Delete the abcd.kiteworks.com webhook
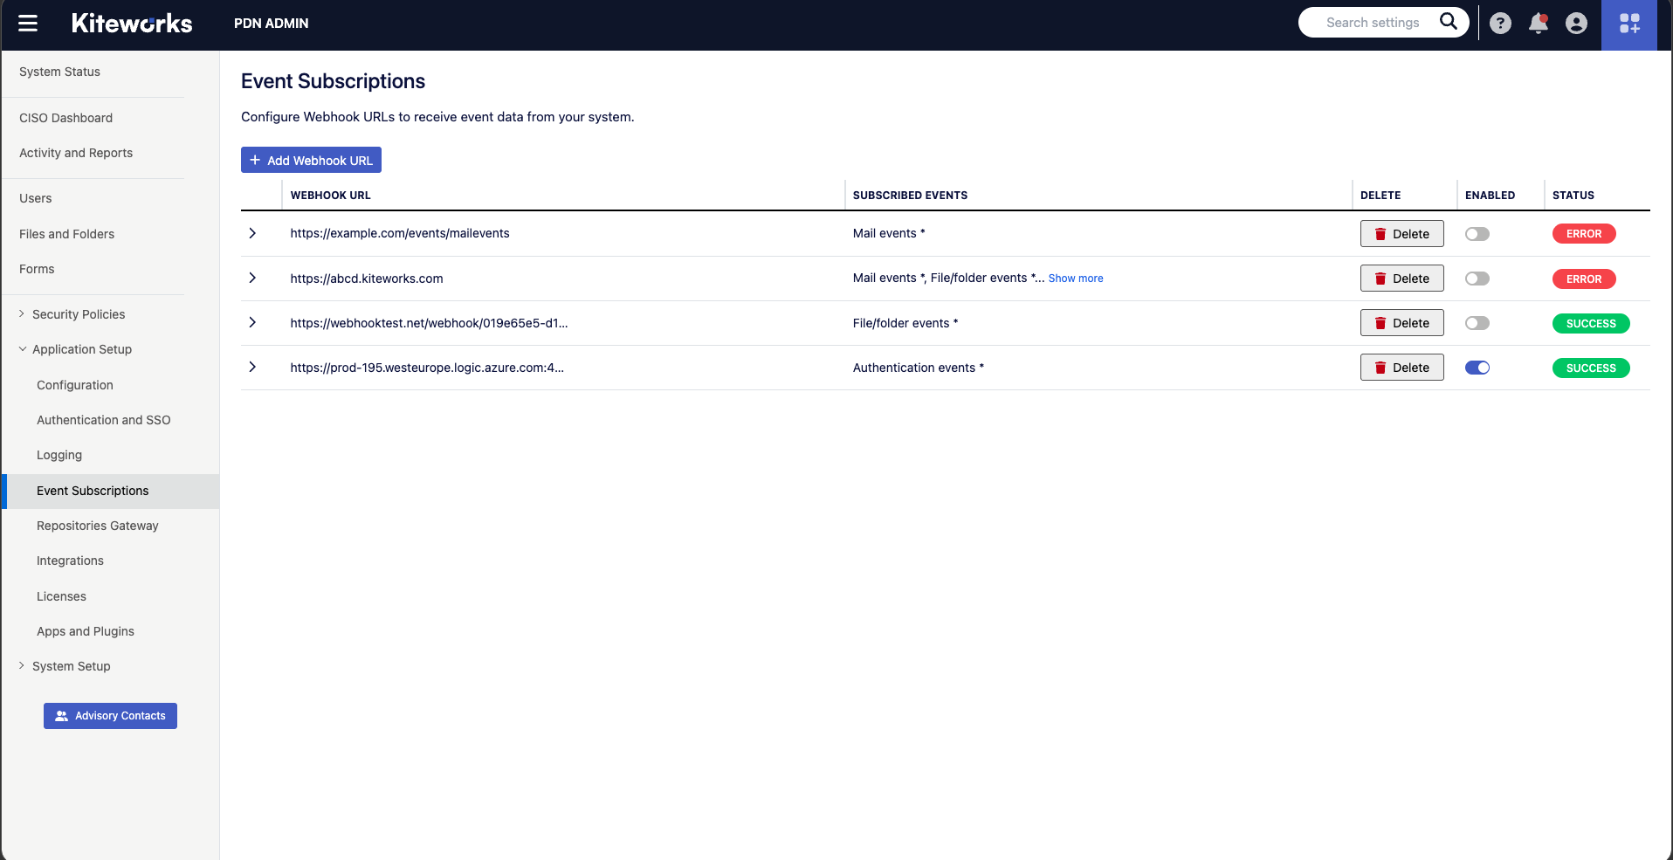The height and width of the screenshot is (860, 1673). click(x=1401, y=279)
